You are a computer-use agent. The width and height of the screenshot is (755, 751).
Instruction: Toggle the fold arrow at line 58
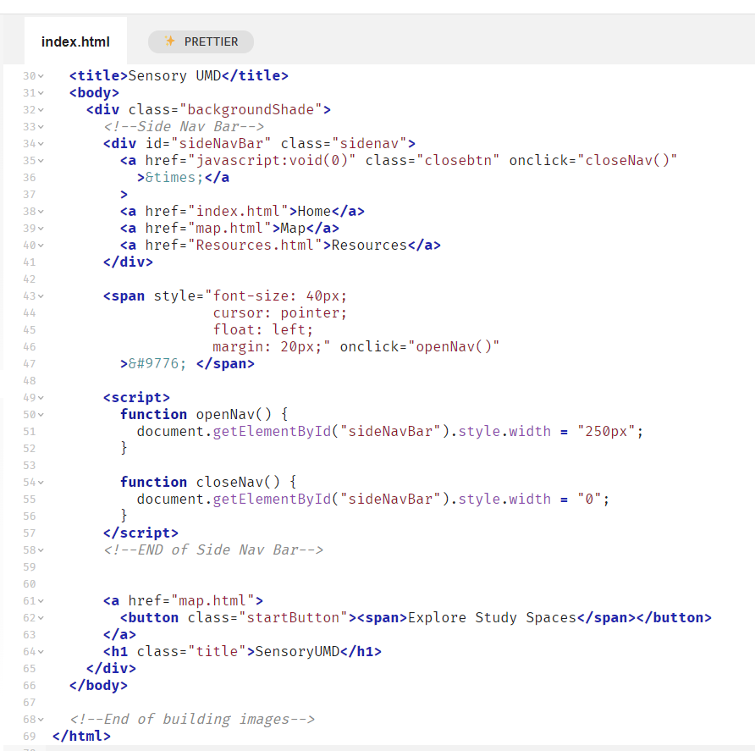click(x=41, y=550)
